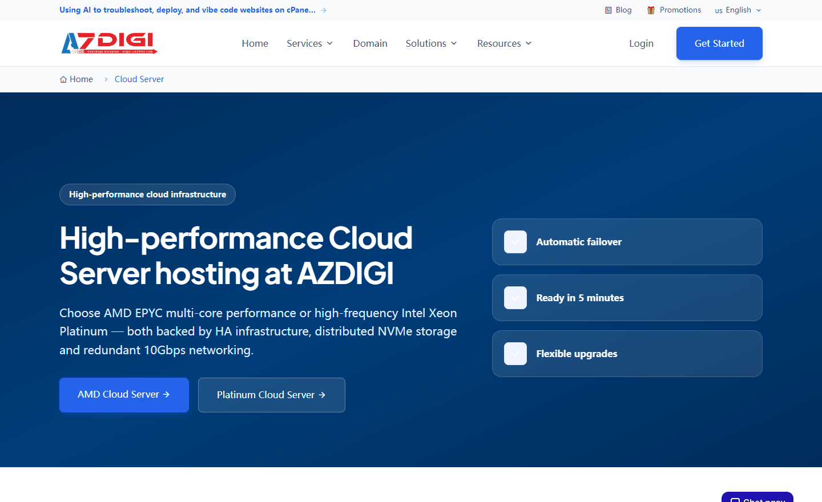Click the High-performance cloud infrastructure badge
The image size is (822, 502).
click(x=147, y=195)
